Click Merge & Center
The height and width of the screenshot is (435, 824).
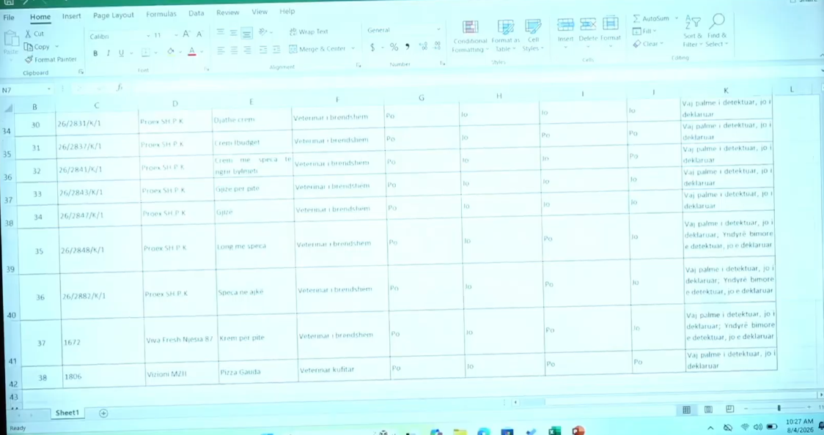click(x=317, y=49)
